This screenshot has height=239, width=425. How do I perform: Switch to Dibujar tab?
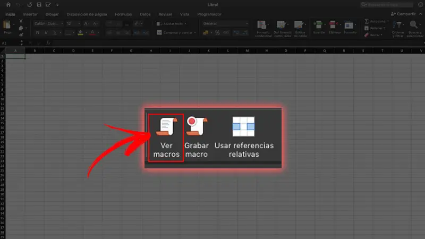tap(52, 14)
